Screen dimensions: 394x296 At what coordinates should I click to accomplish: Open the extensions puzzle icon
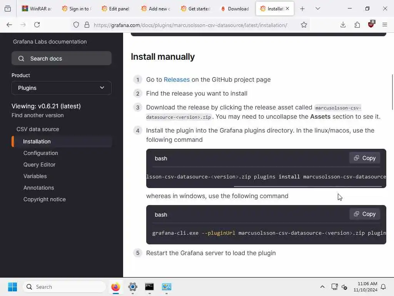pyautogui.click(x=357, y=25)
